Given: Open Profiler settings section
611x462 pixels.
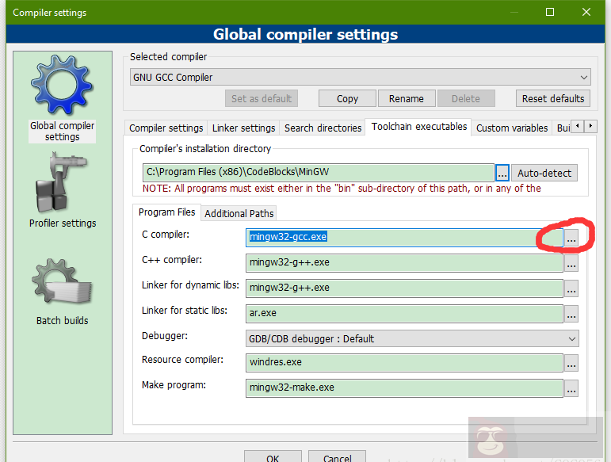Looking at the screenshot, I should tap(62, 193).
